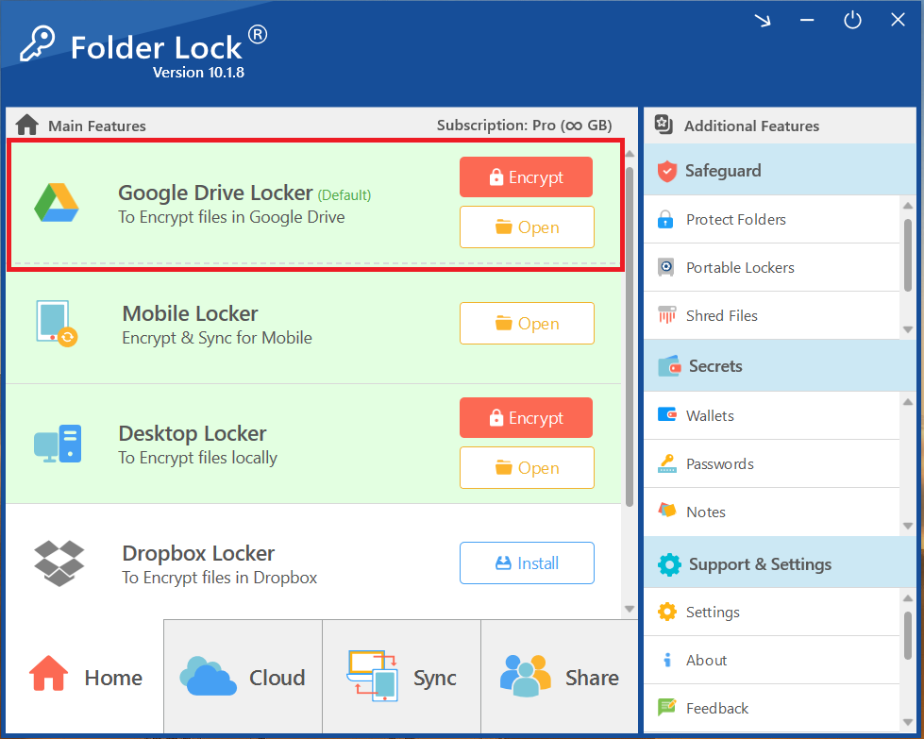
Task: Select Protect Folders label
Action: point(735,220)
